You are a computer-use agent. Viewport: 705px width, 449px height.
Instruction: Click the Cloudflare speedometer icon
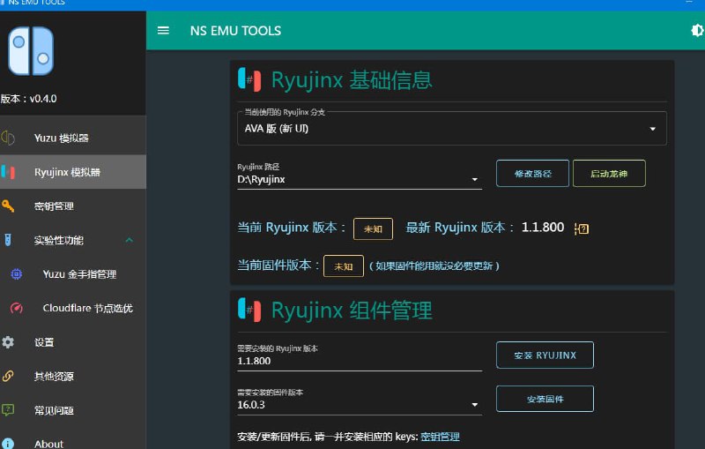(17, 308)
